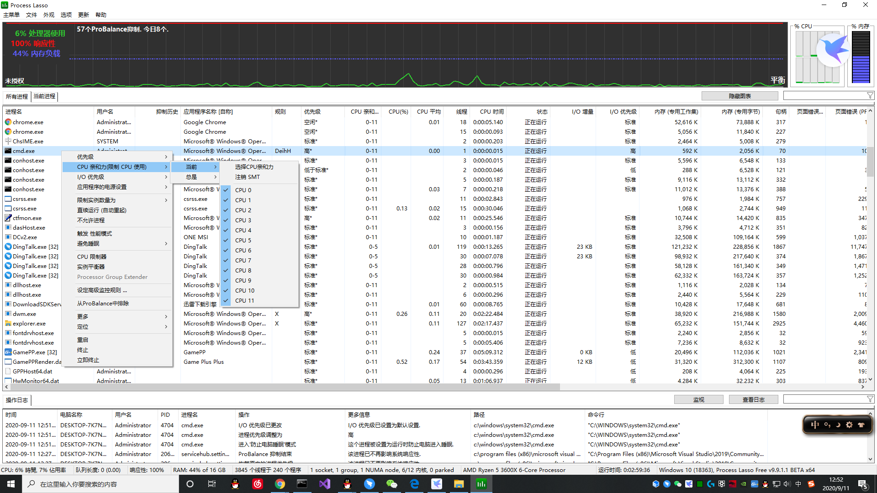
Task: Open Visual Studio from the taskbar
Action: point(325,484)
